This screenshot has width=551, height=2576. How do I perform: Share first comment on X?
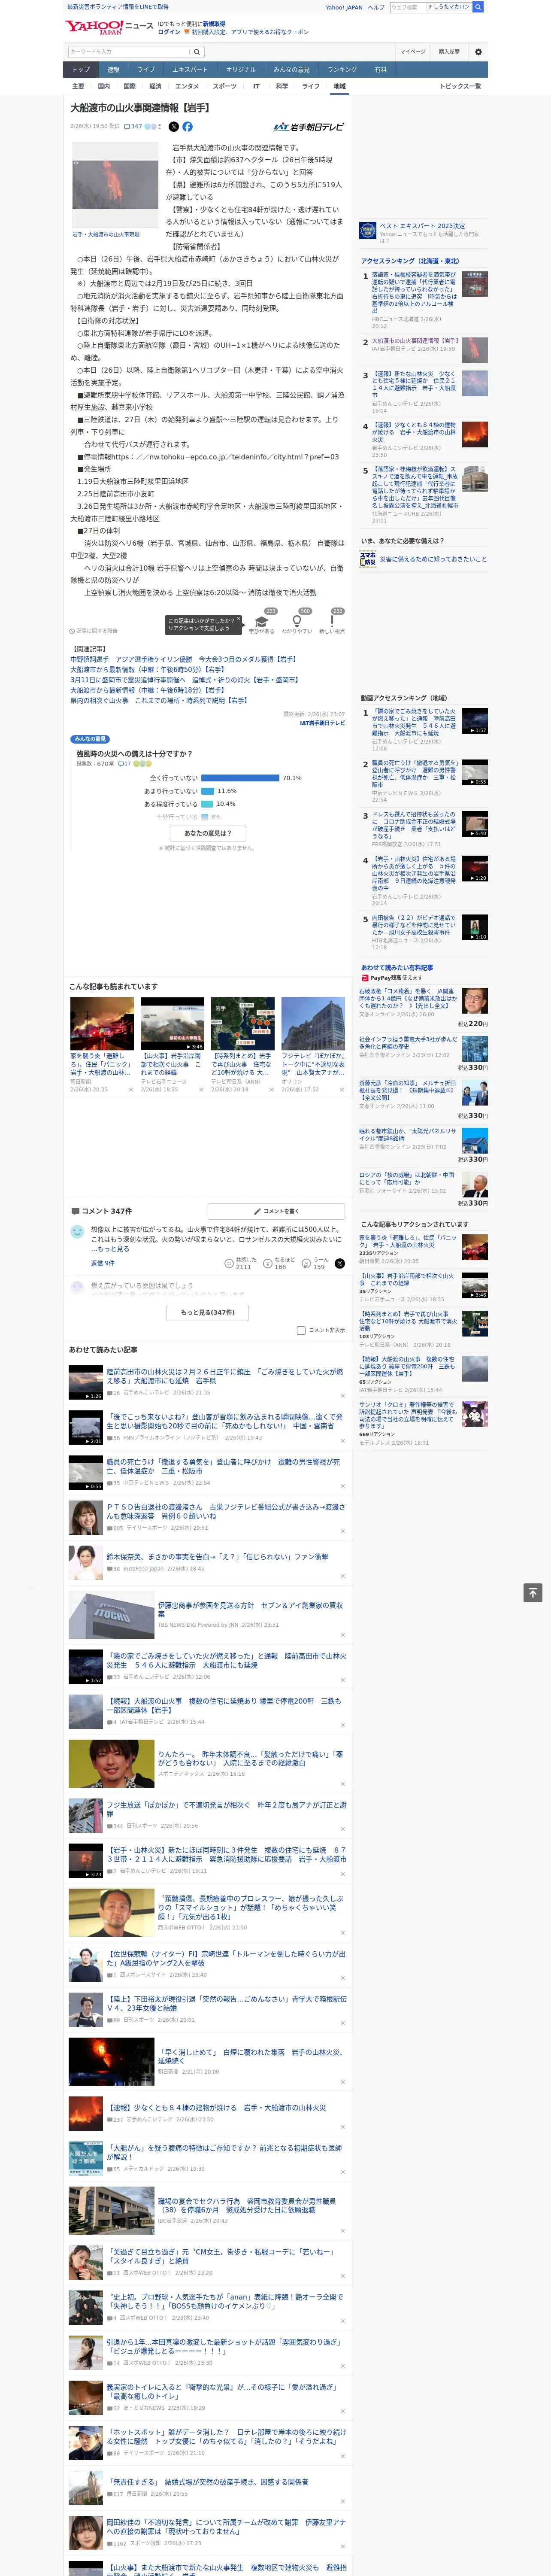click(339, 1263)
